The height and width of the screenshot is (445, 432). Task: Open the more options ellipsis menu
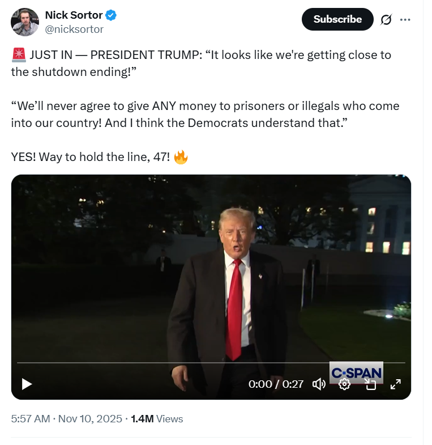(405, 19)
